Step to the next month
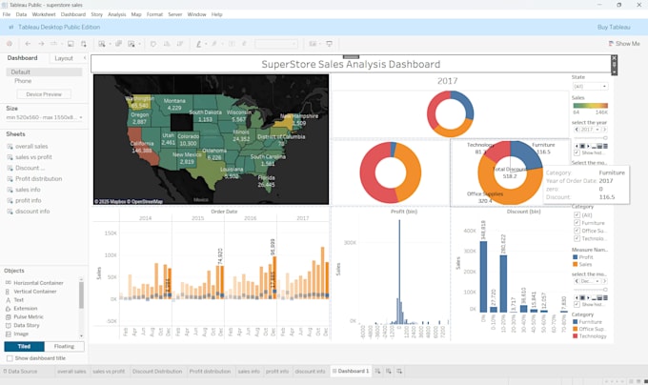 604,281
